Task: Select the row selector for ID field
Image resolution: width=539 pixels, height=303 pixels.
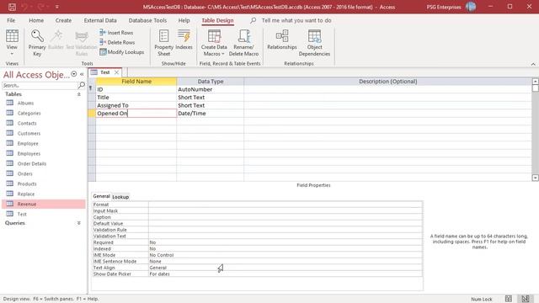Action: (x=92, y=89)
